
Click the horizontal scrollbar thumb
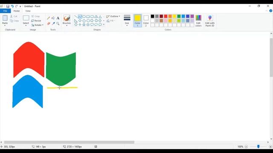69,142
